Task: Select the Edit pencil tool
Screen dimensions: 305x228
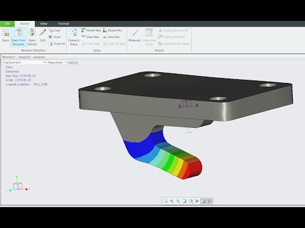Action: (x=43, y=35)
